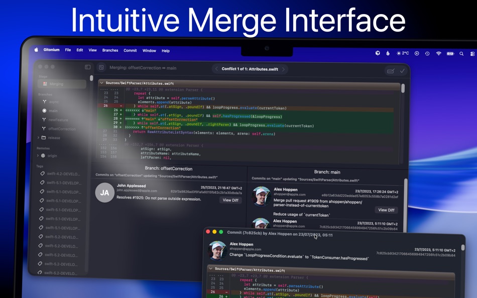Open the Gitonium app menu
Image resolution: width=477 pixels, height=298 pixels.
(x=51, y=50)
